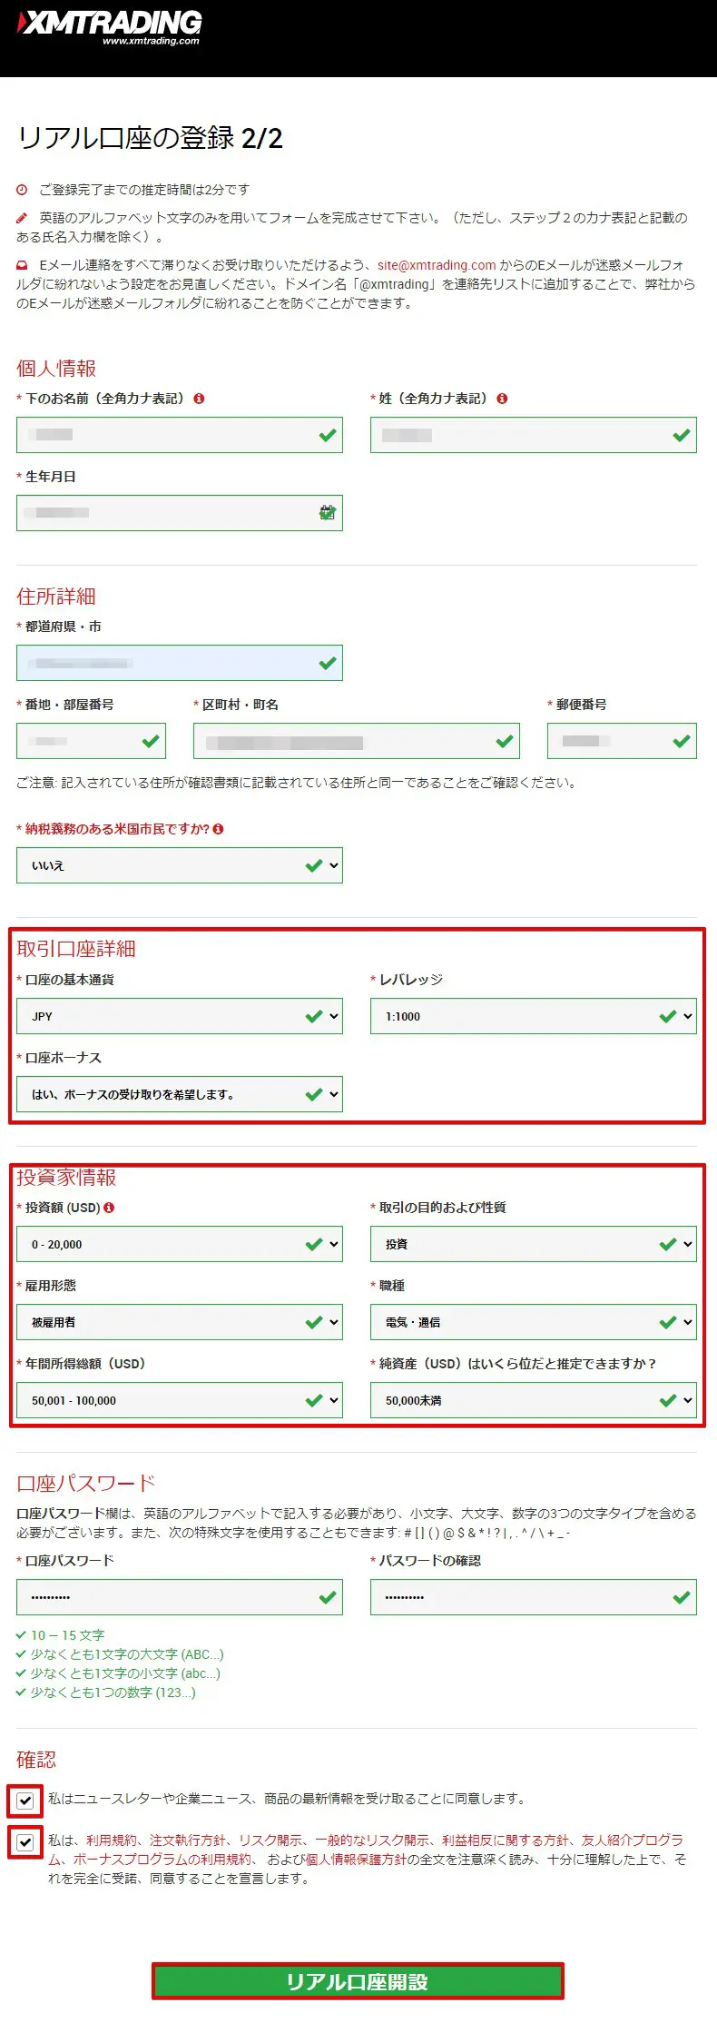
Task: Open the base currency dropdown showing JPY
Action: pos(179,1016)
